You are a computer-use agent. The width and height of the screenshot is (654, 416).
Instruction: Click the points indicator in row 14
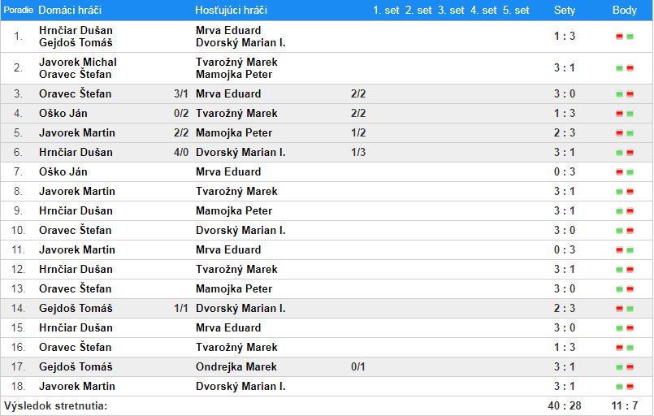(x=624, y=309)
